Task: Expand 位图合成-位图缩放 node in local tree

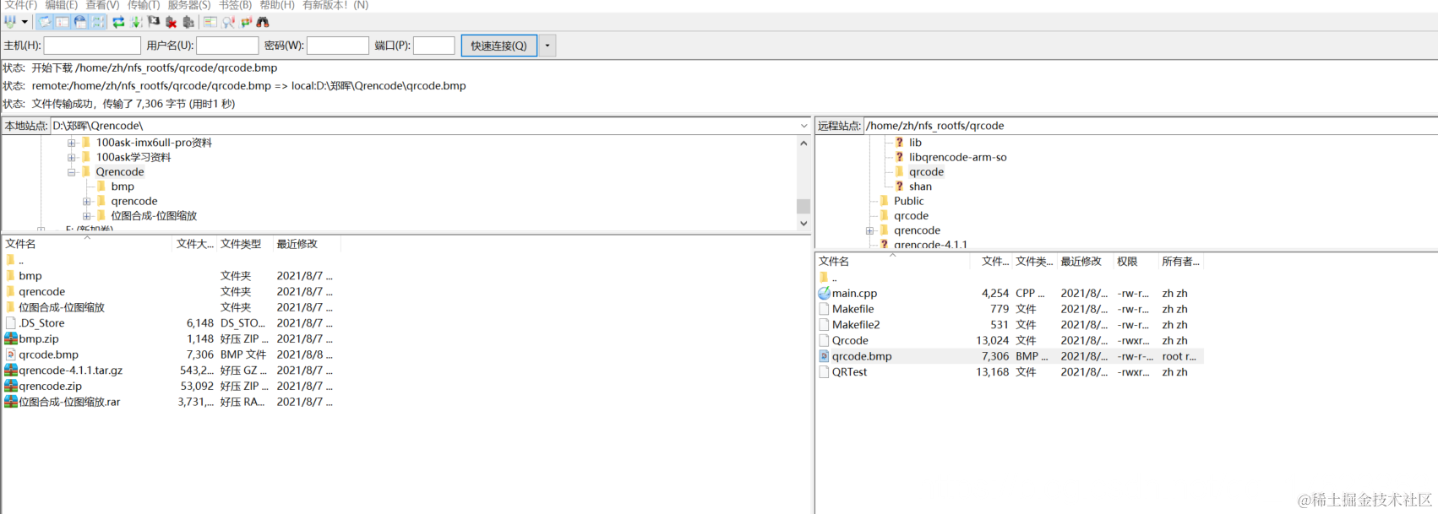Action: [87, 216]
